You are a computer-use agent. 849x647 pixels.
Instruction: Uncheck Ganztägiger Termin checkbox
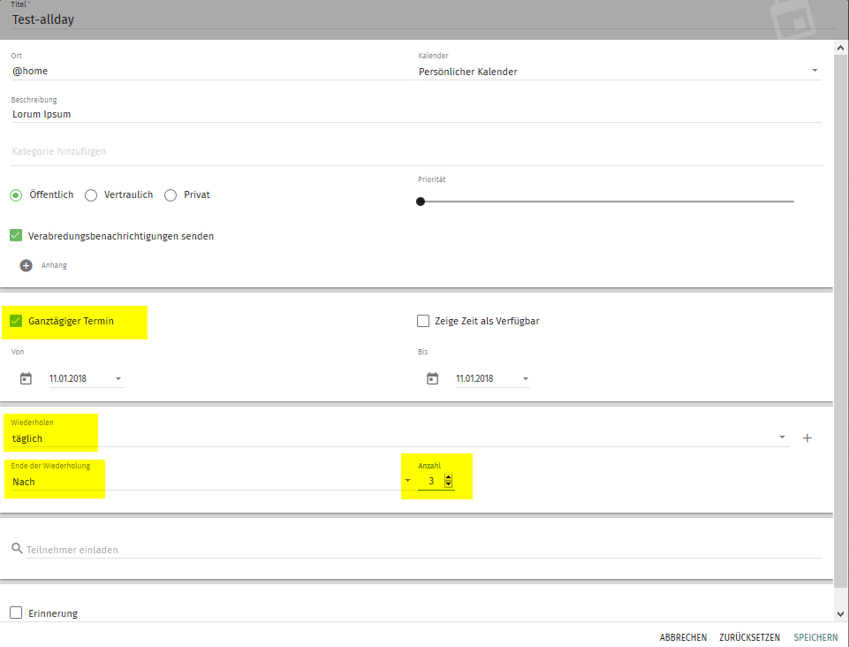[x=16, y=321]
